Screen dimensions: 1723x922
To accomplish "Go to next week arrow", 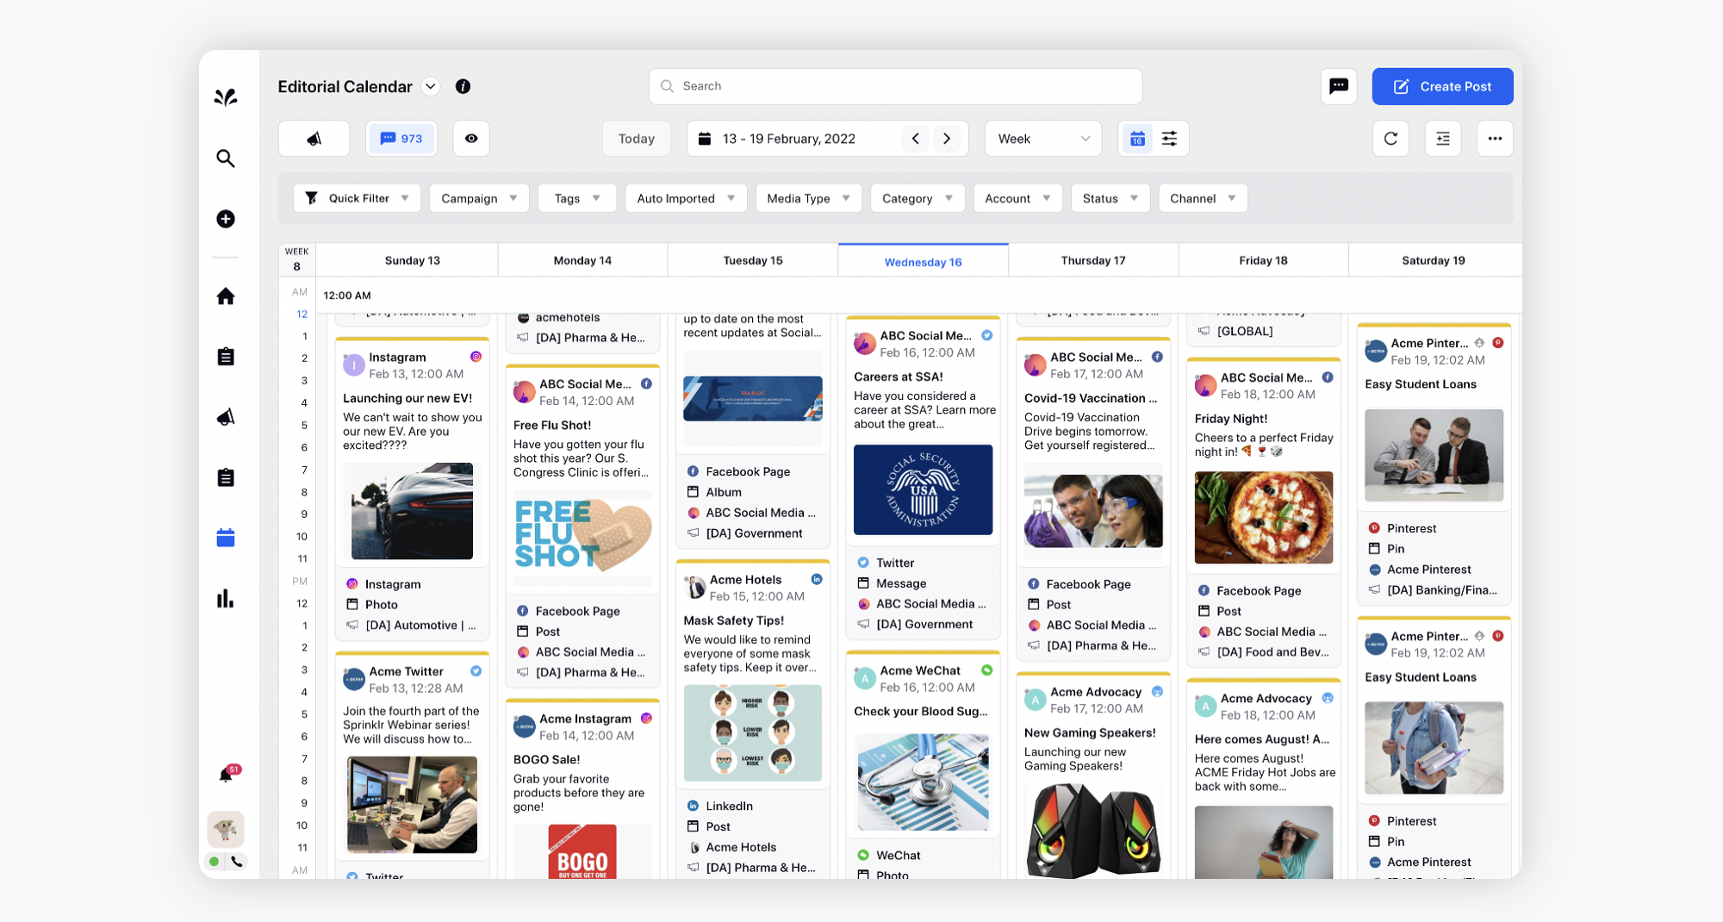I will coord(947,139).
